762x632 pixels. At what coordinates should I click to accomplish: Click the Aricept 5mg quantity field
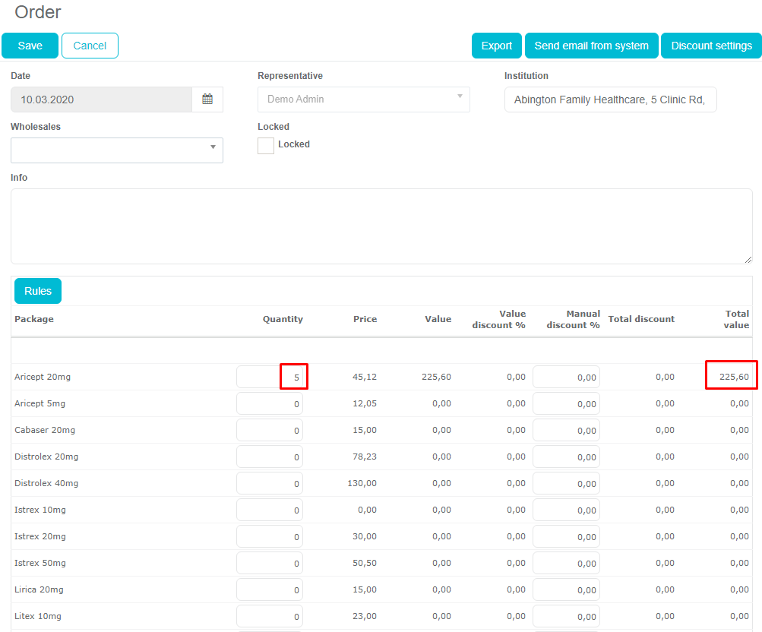click(270, 403)
